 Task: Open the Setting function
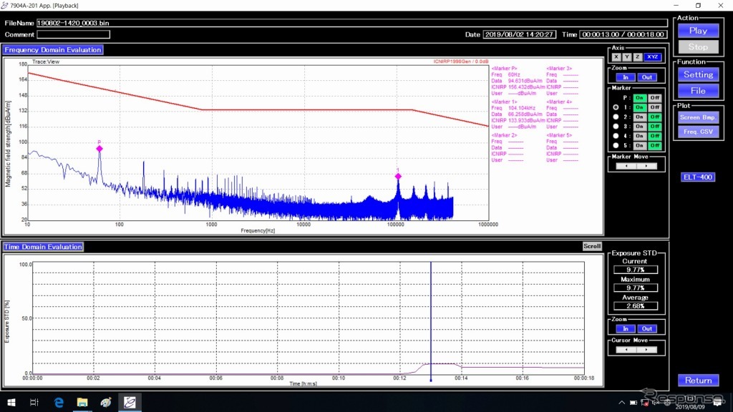pos(698,74)
